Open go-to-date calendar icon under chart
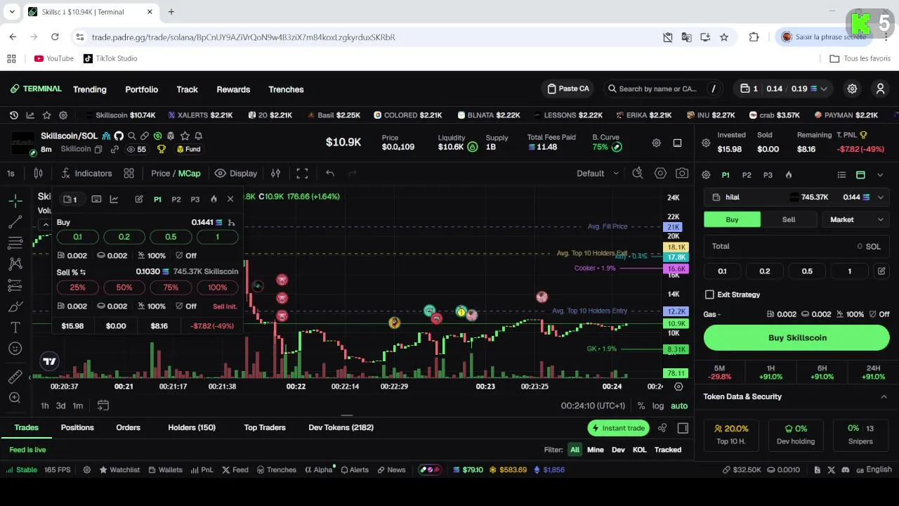 (103, 406)
